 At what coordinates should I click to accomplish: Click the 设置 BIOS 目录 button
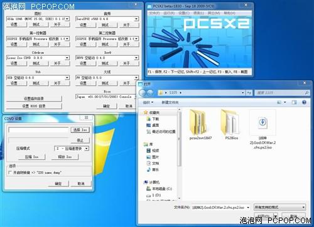coord(34,106)
